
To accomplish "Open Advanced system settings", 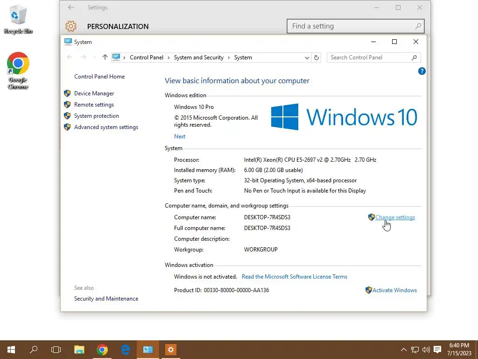I will coord(106,127).
